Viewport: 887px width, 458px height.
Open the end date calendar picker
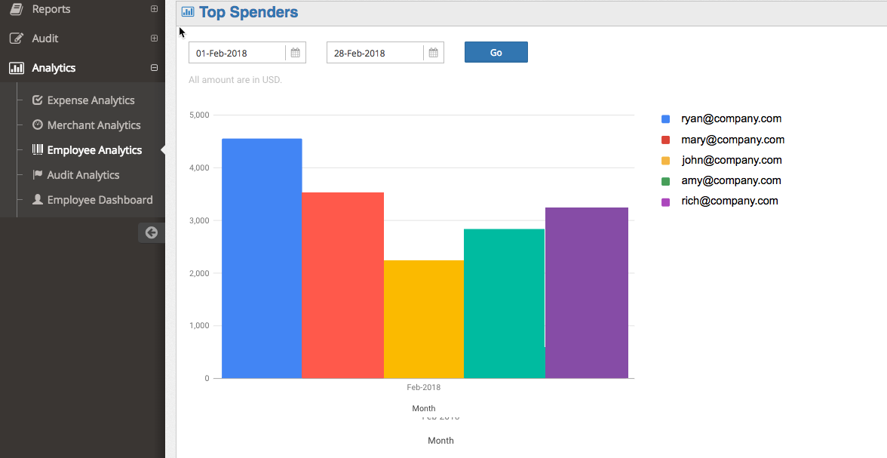click(x=434, y=53)
